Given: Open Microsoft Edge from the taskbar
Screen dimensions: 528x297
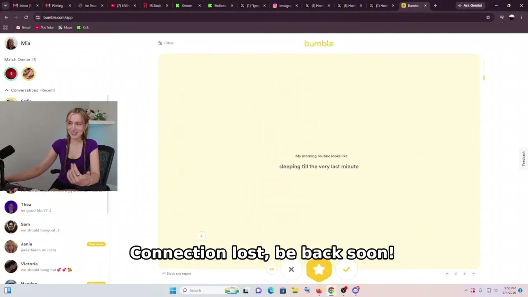Looking at the screenshot, I should click(271, 290).
